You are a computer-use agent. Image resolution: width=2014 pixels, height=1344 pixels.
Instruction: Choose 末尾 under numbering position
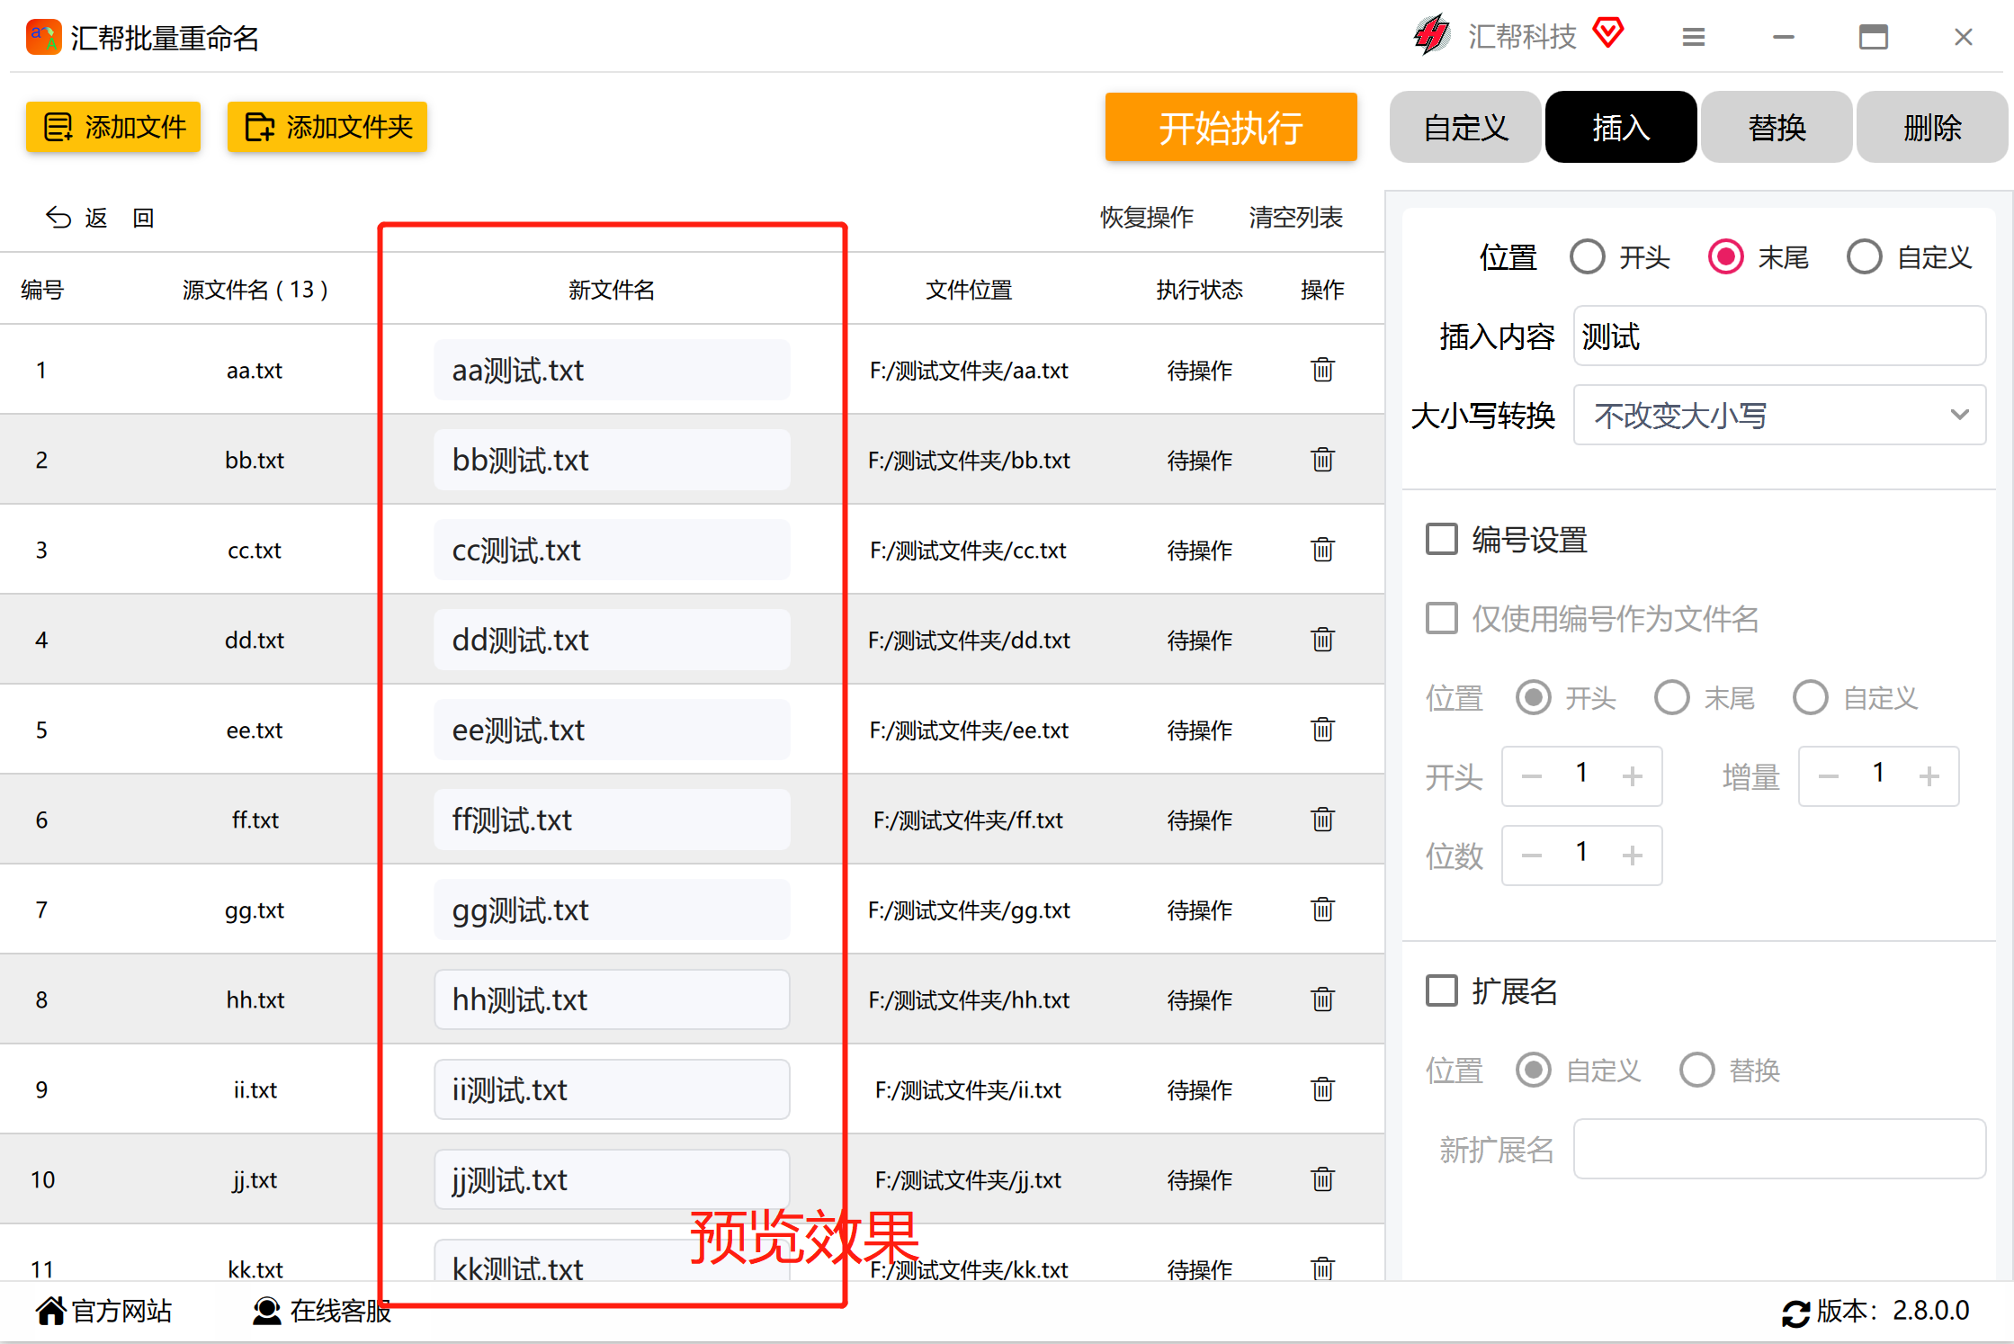point(1671,697)
